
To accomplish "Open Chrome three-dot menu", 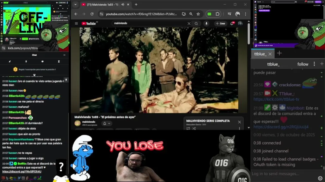I will [x=245, y=14].
